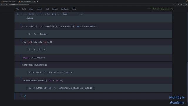Insert a cell below with plus icon
The image size is (188, 106).
coord(22,14)
